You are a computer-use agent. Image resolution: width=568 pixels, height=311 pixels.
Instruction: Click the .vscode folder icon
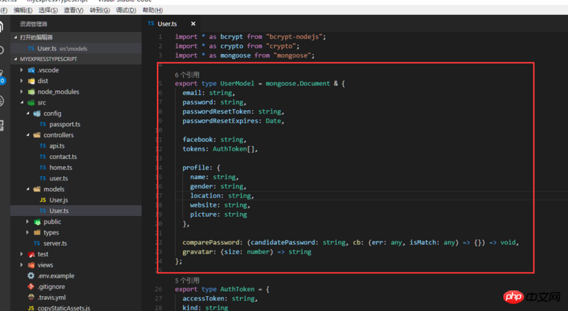pyautogui.click(x=31, y=70)
